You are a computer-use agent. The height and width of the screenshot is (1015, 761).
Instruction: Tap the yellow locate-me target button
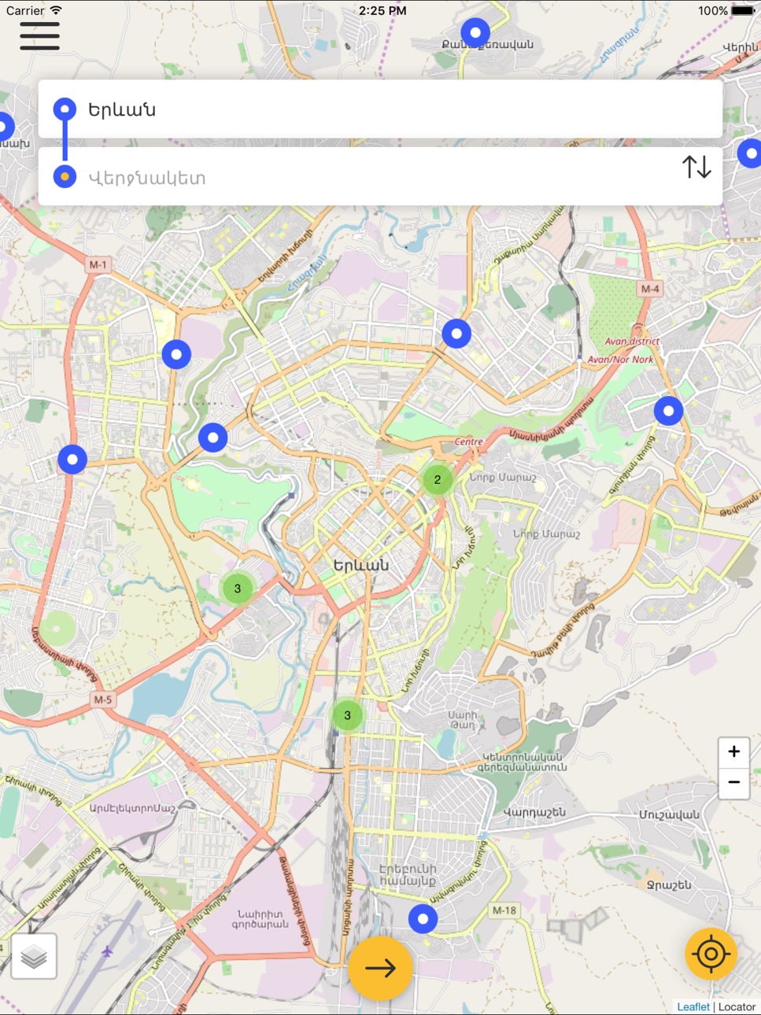click(x=711, y=954)
